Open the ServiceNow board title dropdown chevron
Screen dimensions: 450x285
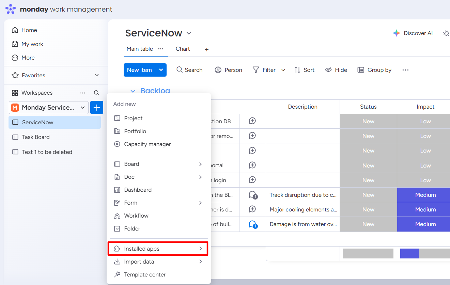(189, 33)
